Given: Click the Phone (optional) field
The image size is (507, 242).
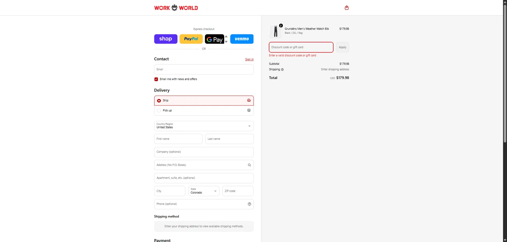Looking at the screenshot, I should 204,204.
